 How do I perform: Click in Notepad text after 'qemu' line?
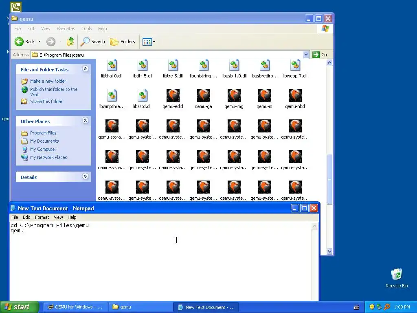[24, 231]
